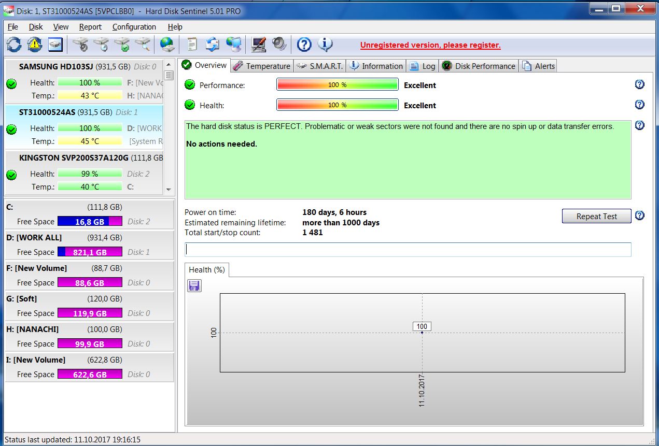
Task: Click the Repeat Test button
Action: pyautogui.click(x=596, y=216)
